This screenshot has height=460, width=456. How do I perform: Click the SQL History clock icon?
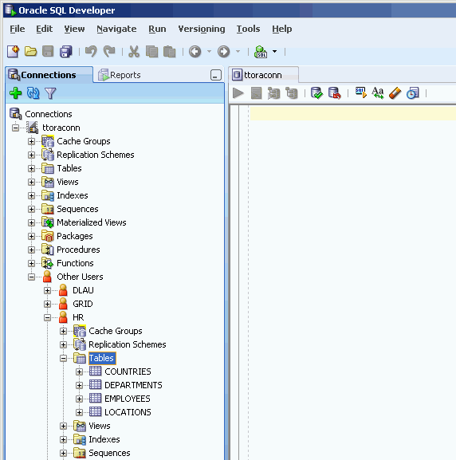coord(413,93)
